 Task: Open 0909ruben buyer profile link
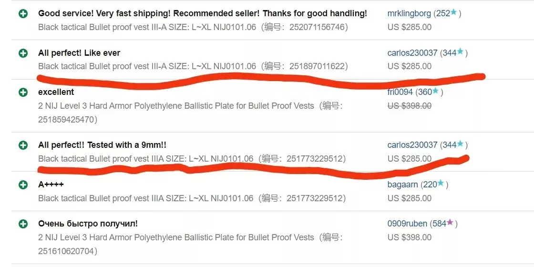tap(407, 224)
